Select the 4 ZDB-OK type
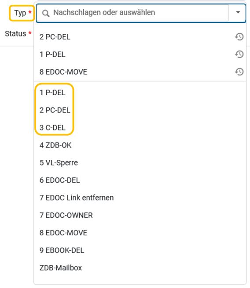250x288 pixels. [x=140, y=145]
